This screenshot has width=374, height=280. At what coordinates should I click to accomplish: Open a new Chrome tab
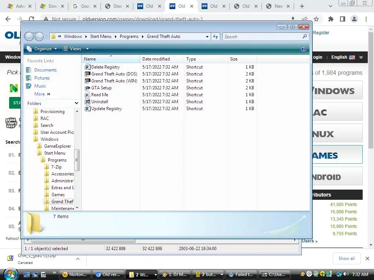click(x=302, y=6)
